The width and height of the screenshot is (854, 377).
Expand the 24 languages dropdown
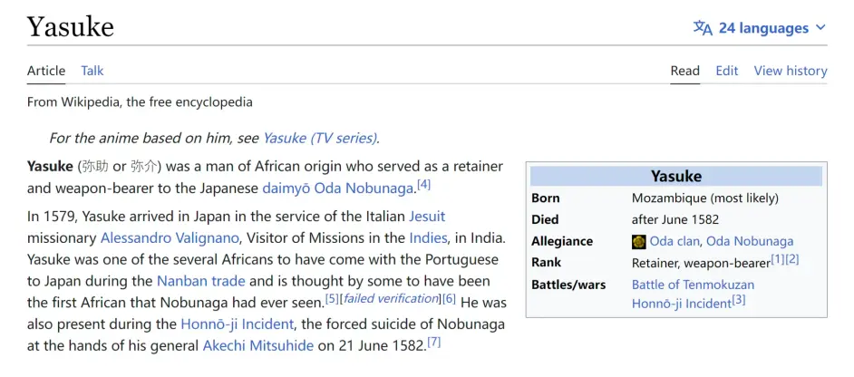pos(772,28)
